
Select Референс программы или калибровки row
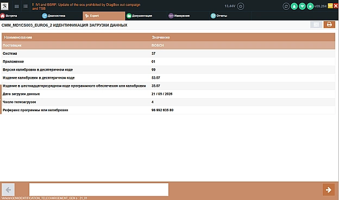pos(168,110)
